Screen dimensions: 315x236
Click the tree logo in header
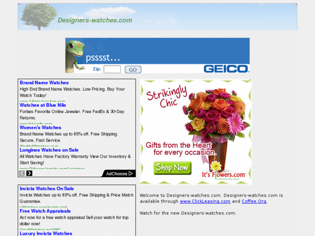click(x=39, y=17)
